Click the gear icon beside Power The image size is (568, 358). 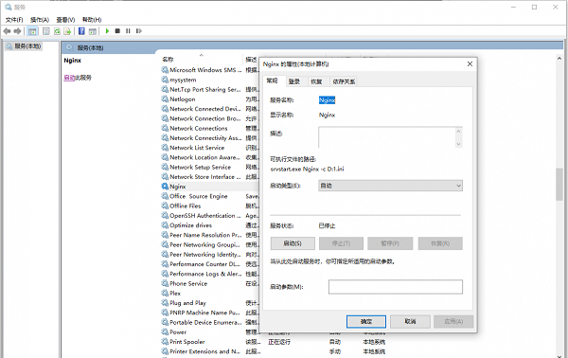165,331
